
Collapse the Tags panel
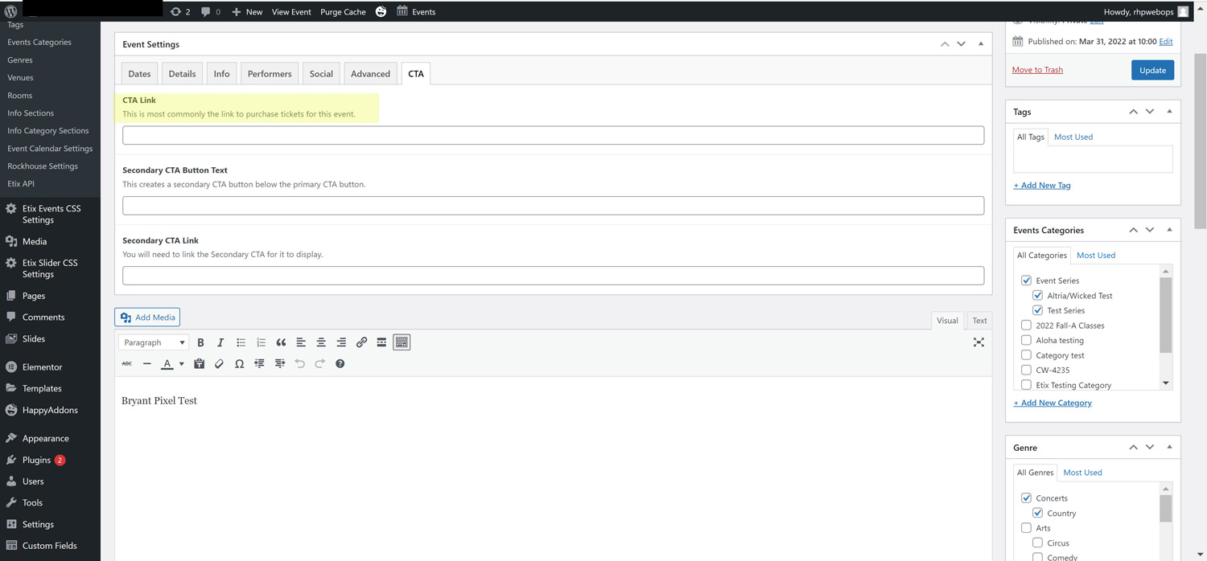click(1169, 112)
